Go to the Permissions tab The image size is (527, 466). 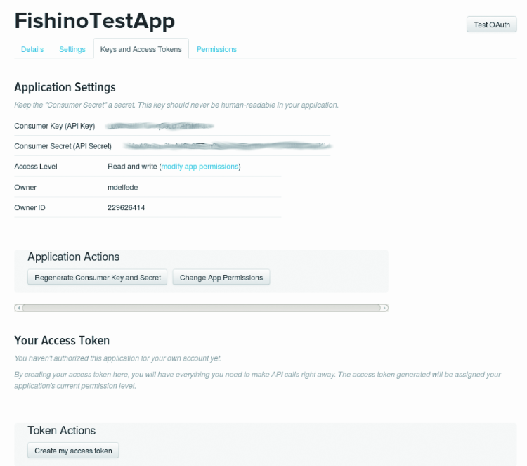[x=216, y=49]
